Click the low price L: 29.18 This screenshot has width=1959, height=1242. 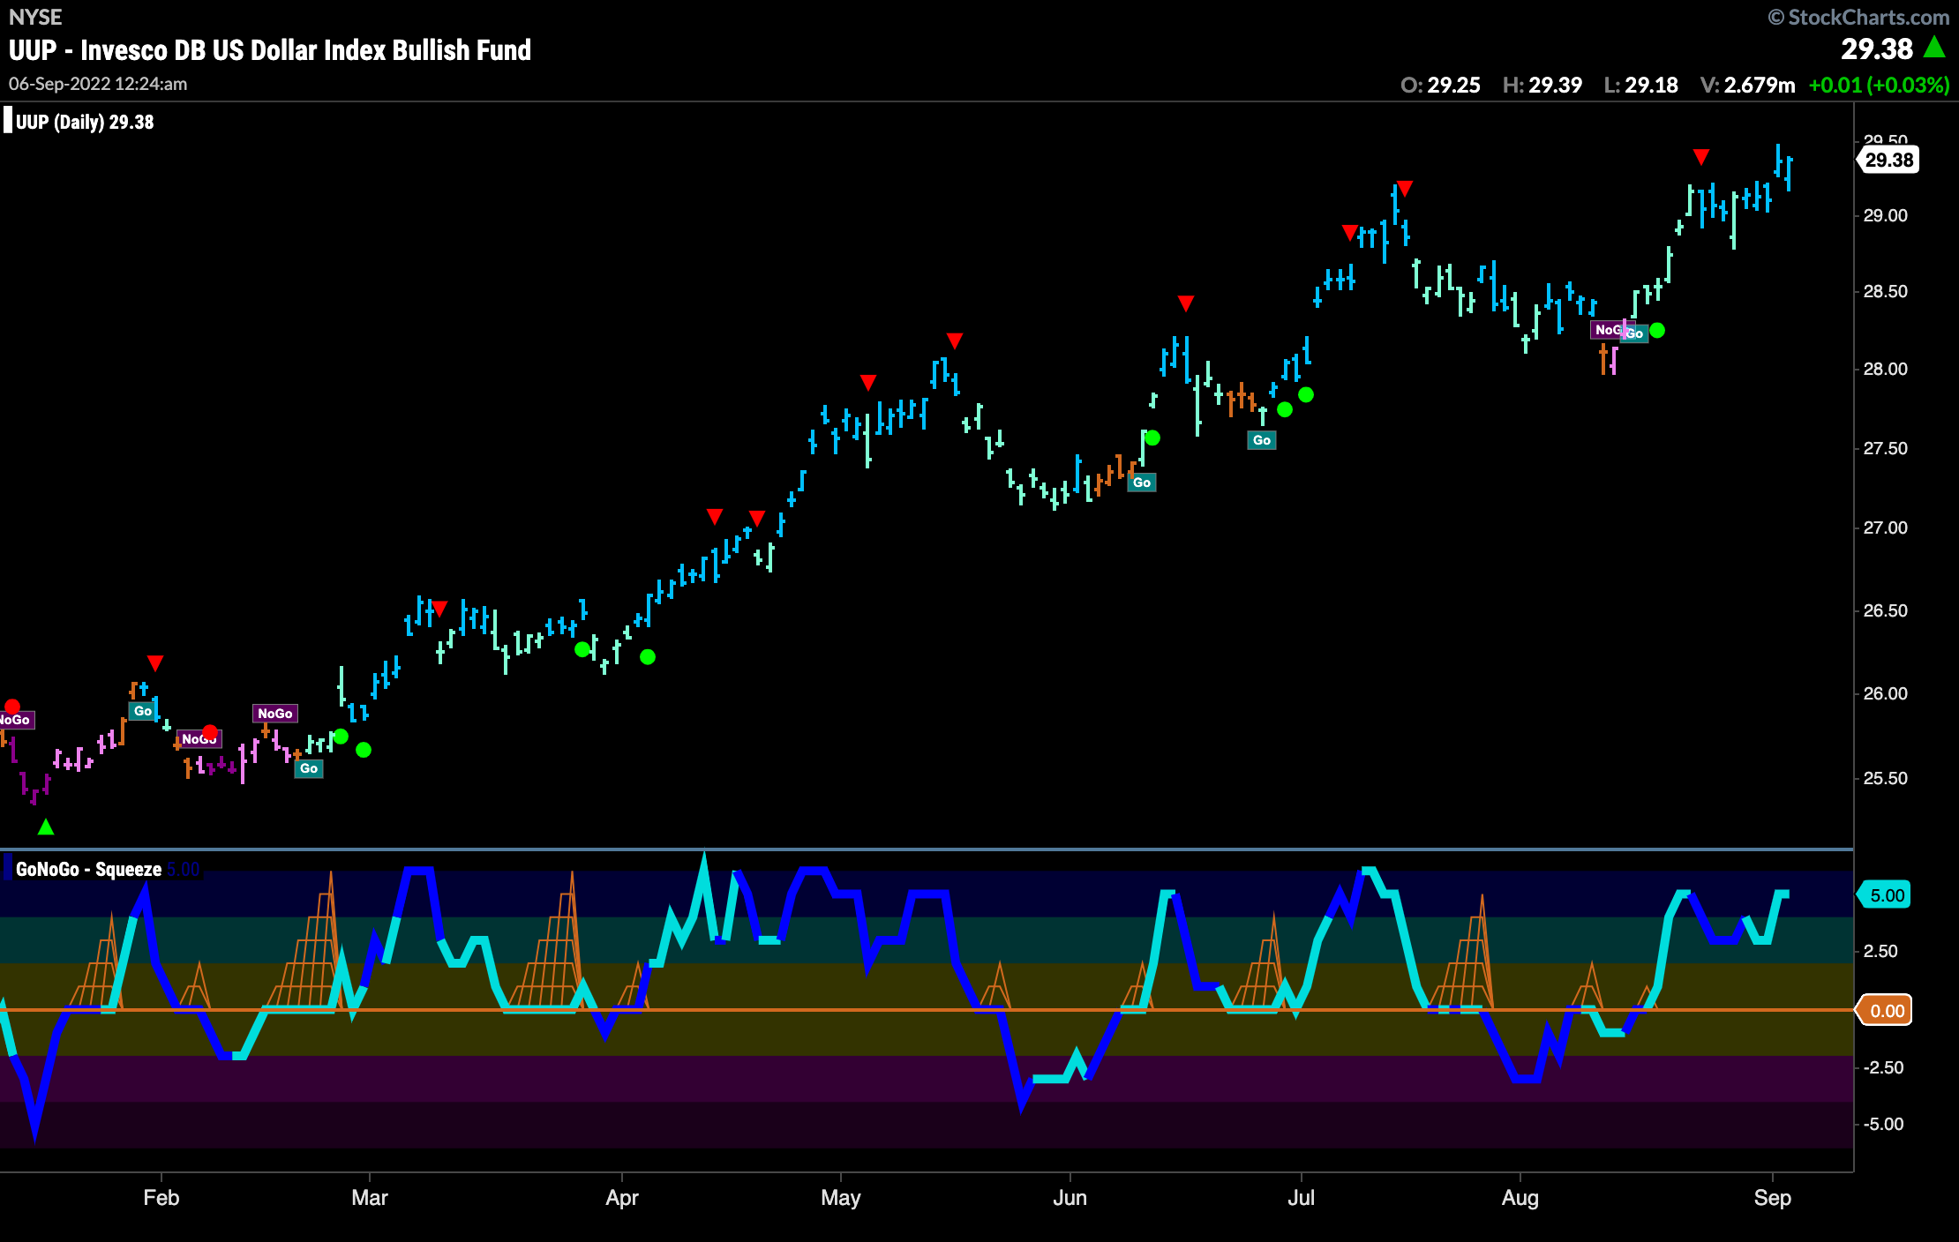[1640, 85]
